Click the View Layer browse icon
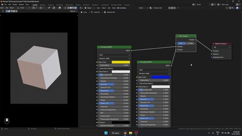The width and height of the screenshot is (242, 136). (x=219, y=5)
